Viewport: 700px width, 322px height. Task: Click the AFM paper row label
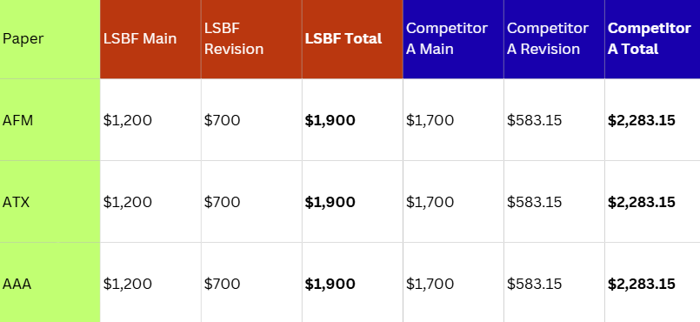[50, 120]
